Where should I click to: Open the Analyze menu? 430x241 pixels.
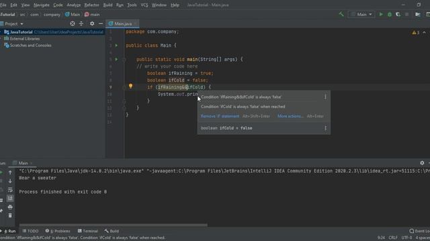(x=73, y=5)
